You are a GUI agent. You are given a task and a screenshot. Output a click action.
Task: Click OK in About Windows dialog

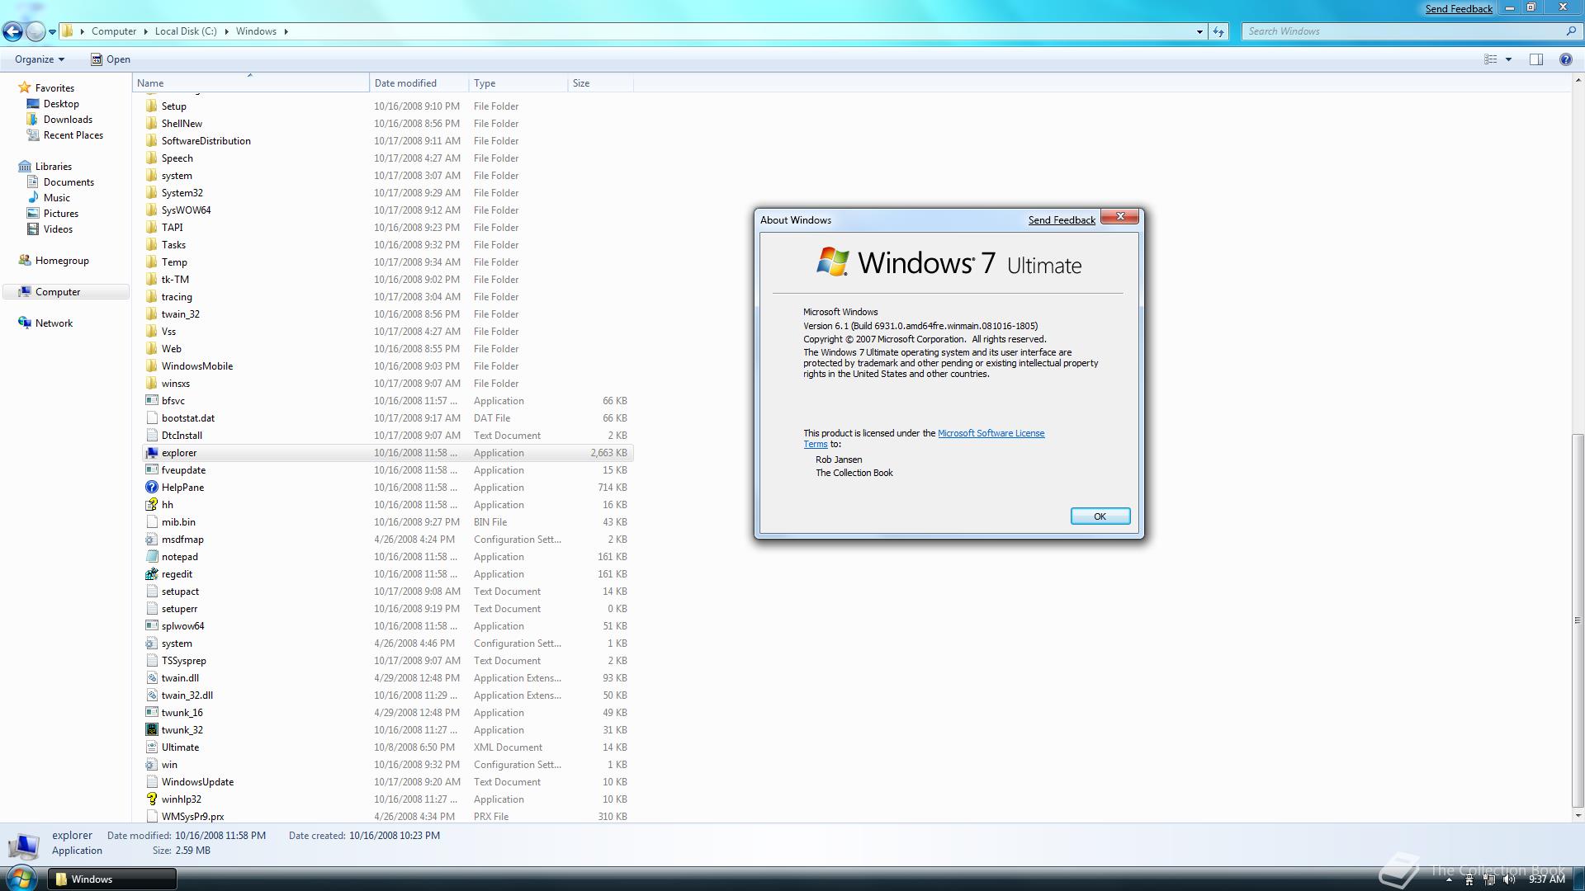1100,516
